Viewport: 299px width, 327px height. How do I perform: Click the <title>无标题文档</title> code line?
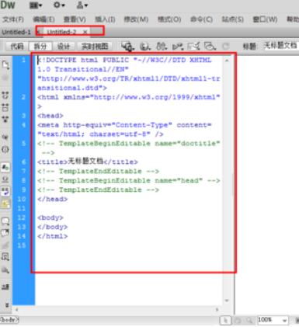(88, 162)
